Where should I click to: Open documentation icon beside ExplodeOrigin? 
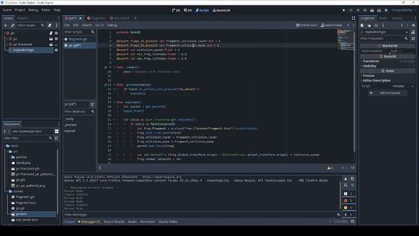413,32
